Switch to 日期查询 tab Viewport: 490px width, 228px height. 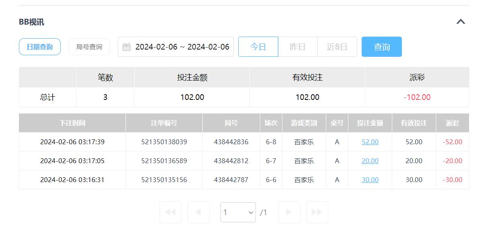pyautogui.click(x=40, y=47)
